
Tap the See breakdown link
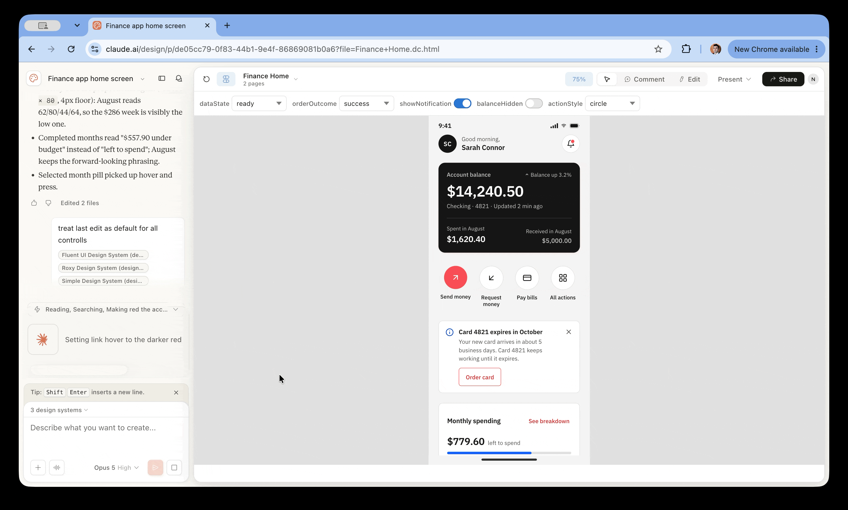pyautogui.click(x=548, y=421)
